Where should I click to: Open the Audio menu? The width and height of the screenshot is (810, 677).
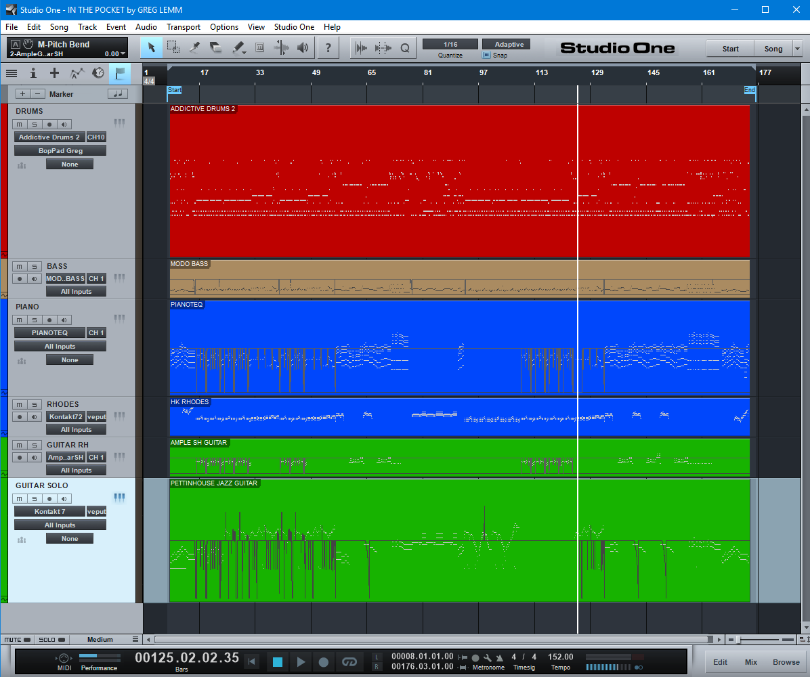click(146, 27)
